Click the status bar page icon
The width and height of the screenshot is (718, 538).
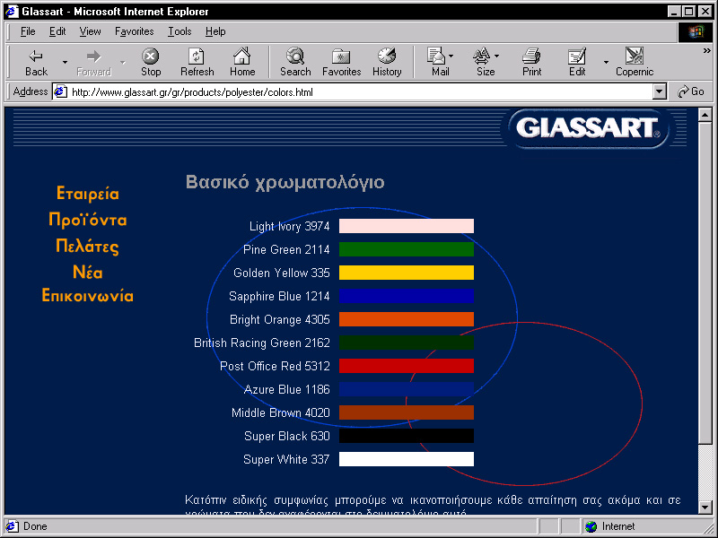pyautogui.click(x=12, y=526)
